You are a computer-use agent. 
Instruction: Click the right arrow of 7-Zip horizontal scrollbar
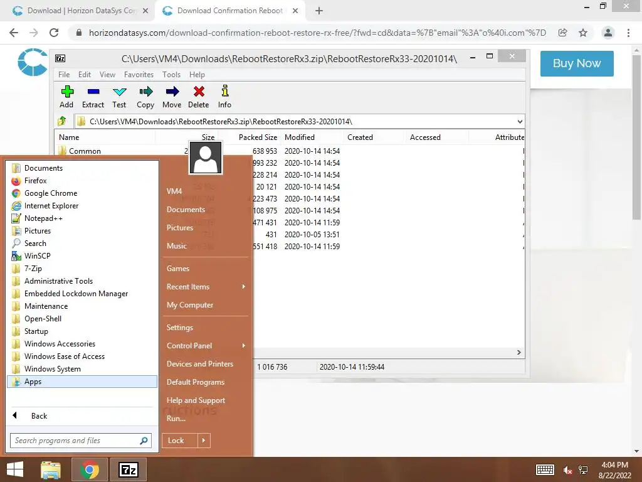518,353
